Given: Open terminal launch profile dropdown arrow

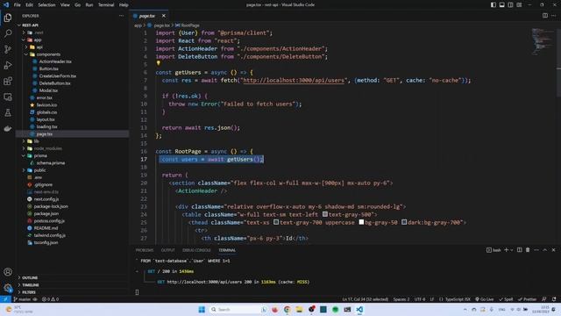Looking at the screenshot, I should pos(512,250).
